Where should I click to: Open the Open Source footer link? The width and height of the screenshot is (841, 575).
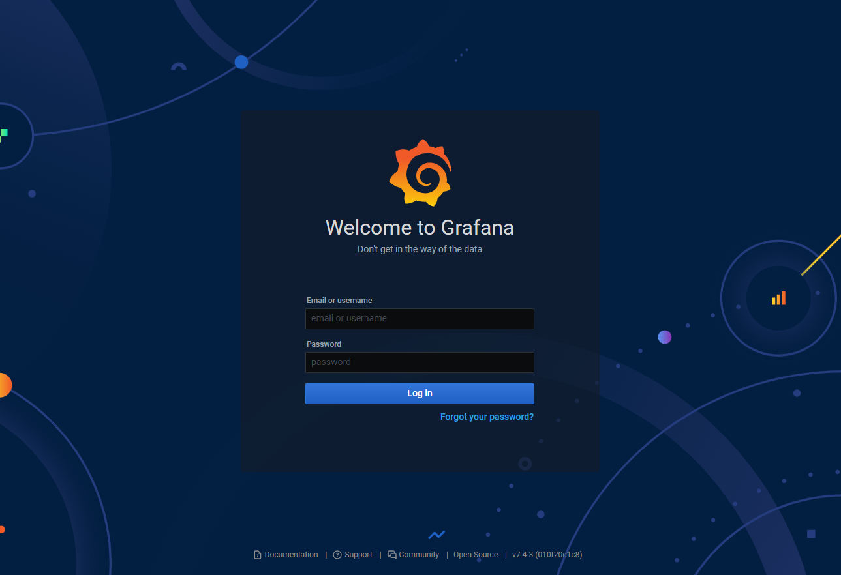click(x=476, y=555)
